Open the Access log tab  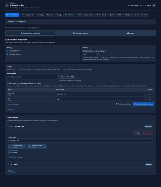tap(40, 15)
